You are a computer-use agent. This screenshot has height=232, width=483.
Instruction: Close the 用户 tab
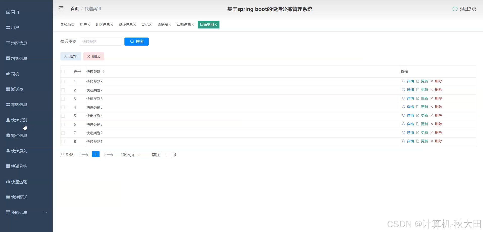tap(89, 25)
